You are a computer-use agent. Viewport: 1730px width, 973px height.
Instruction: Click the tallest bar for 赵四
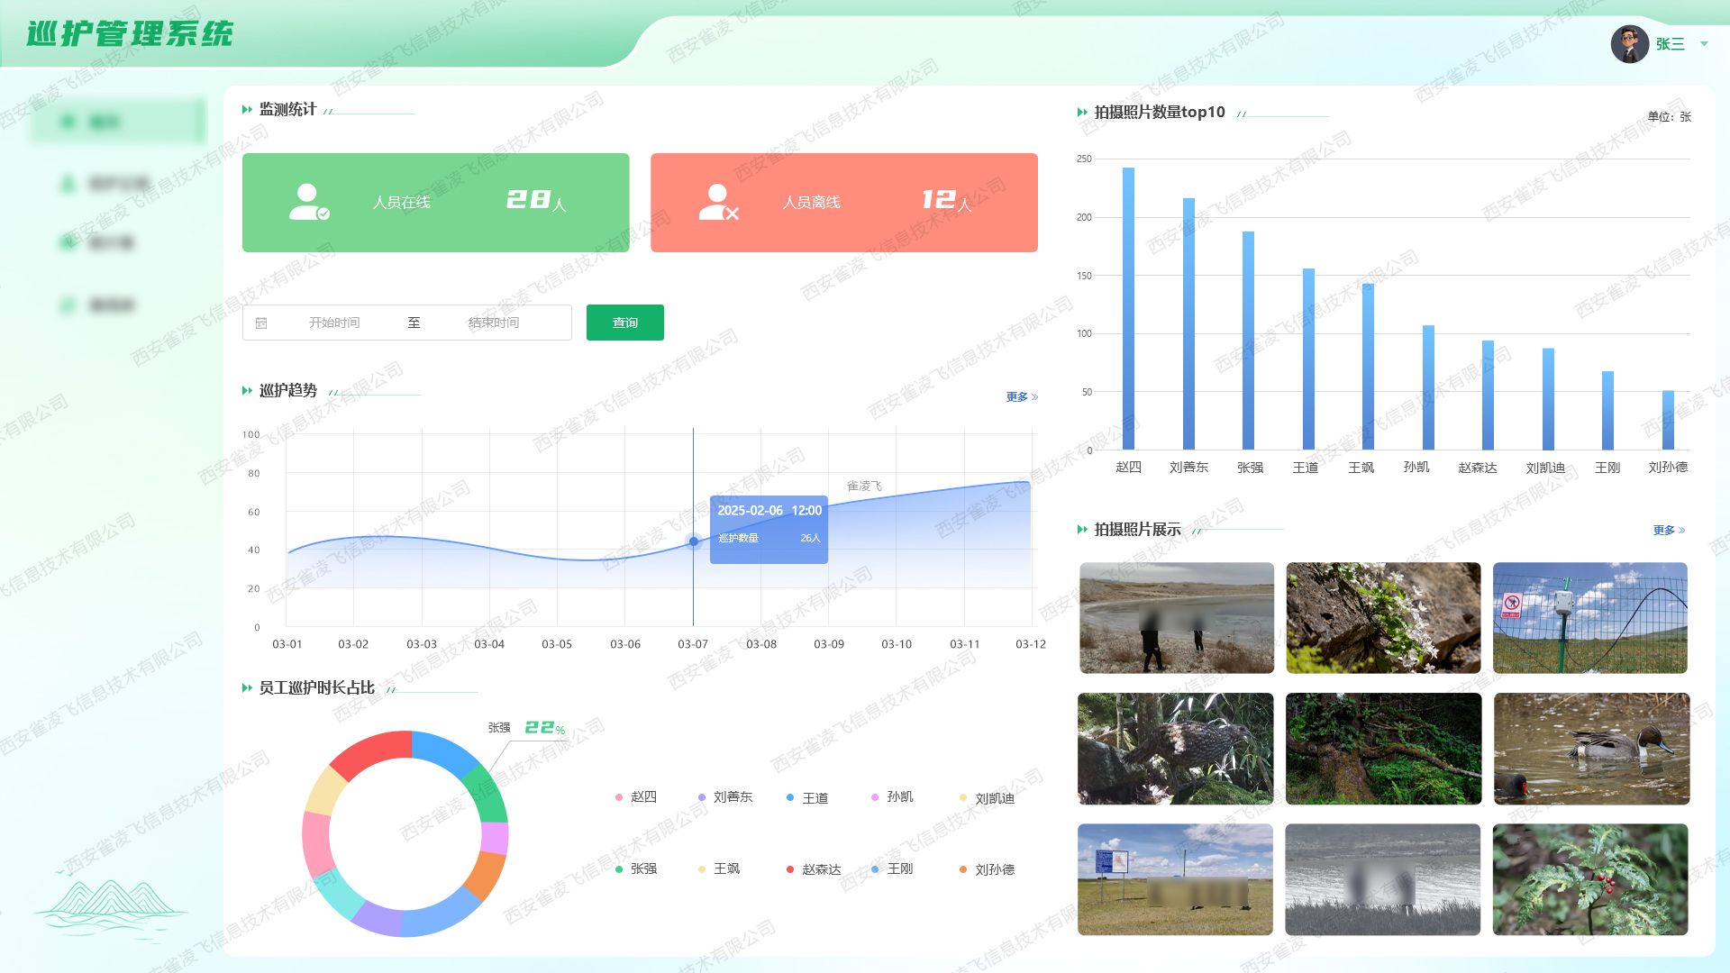click(x=1128, y=306)
